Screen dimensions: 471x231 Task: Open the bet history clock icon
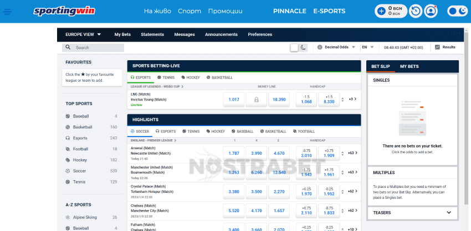[416, 12]
